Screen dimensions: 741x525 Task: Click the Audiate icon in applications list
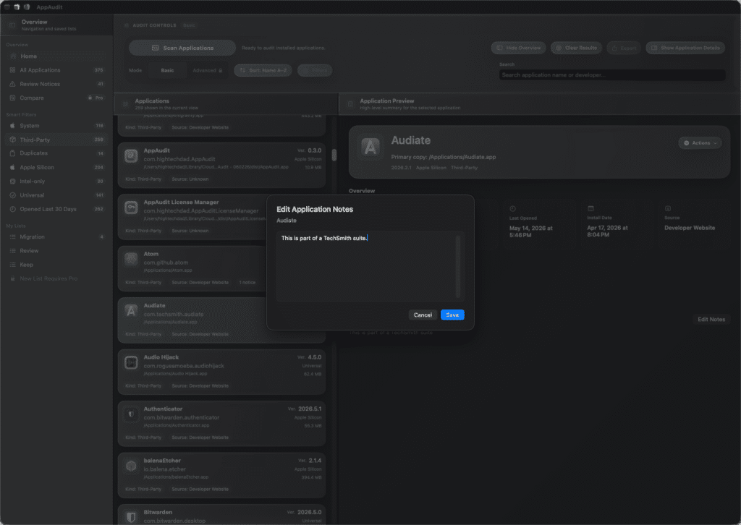131,311
